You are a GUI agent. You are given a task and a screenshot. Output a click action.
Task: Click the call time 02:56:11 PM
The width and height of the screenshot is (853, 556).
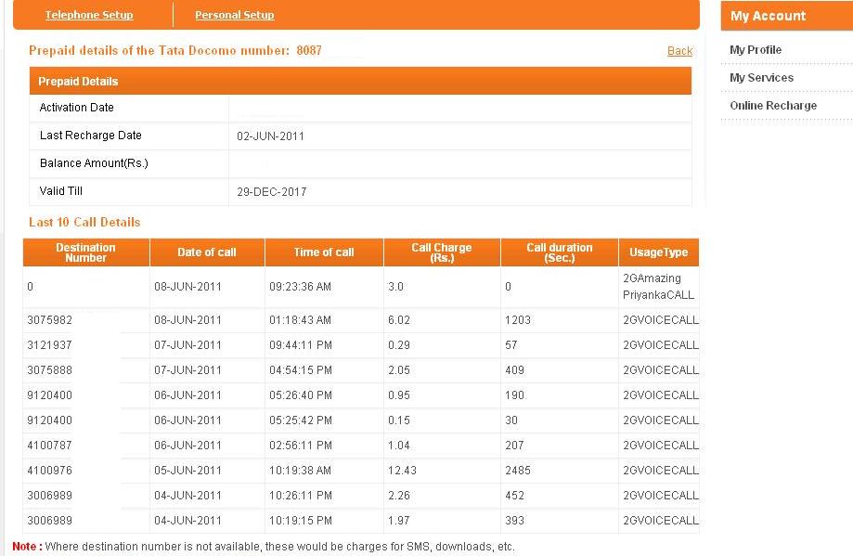(x=301, y=445)
